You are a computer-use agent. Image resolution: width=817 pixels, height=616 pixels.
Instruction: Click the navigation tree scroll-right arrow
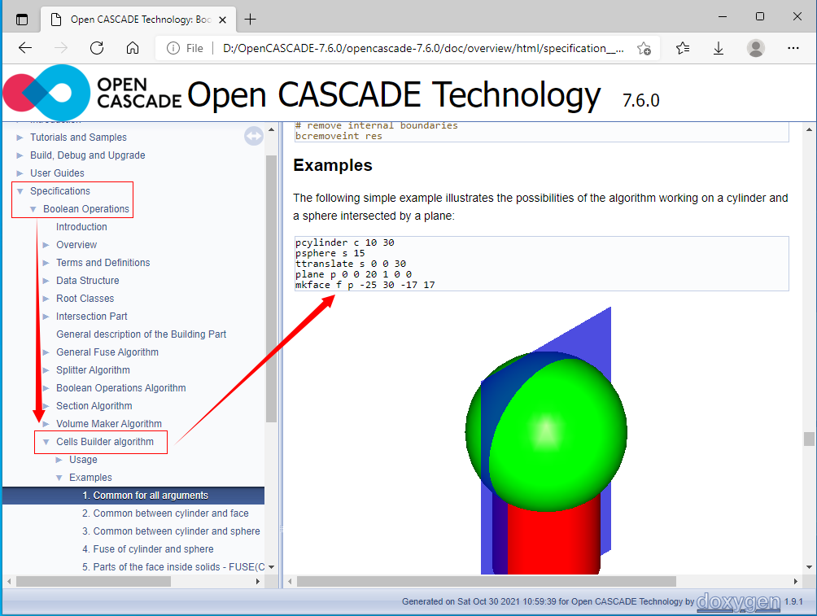[x=258, y=581]
